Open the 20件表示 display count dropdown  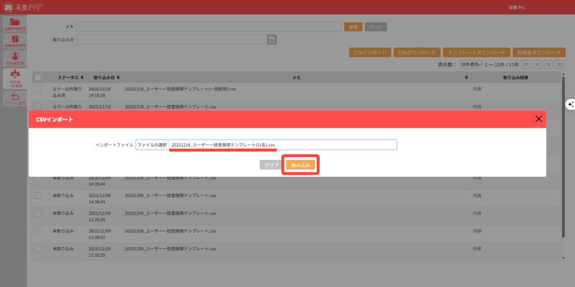(471, 65)
